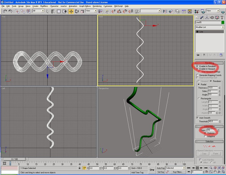Click the Quick Render teapot icon
Image resolution: width=226 pixels, height=175 pixels.
click(222, 11)
